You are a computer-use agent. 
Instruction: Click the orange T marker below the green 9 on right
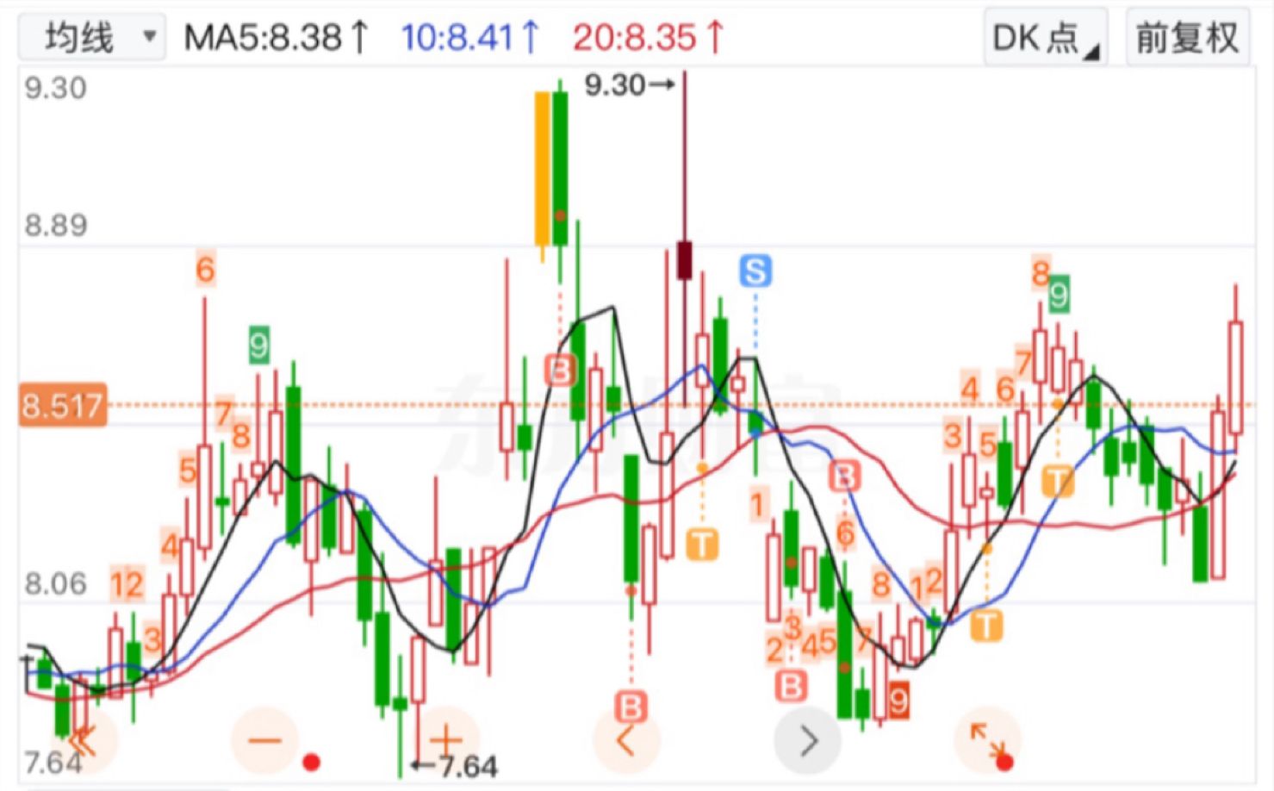(1058, 481)
